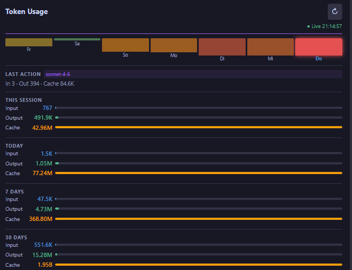Click the 368.80M cache value
The image size is (352, 270).
tap(40, 219)
